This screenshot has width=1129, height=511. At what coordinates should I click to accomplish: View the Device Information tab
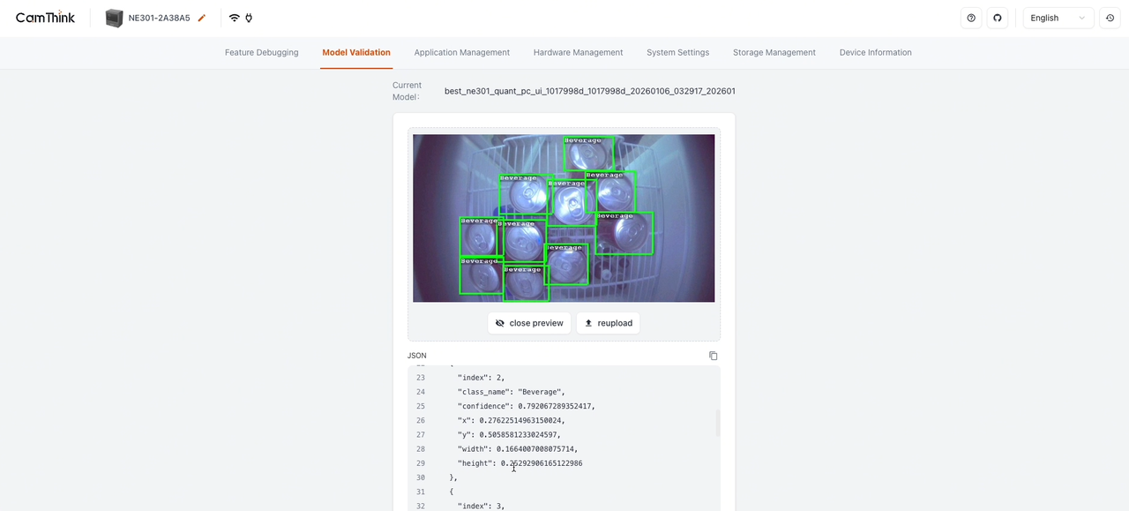tap(875, 52)
